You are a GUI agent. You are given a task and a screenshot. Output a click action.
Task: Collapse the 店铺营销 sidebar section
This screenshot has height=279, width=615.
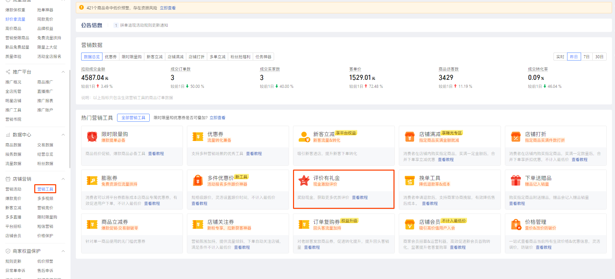[63, 179]
